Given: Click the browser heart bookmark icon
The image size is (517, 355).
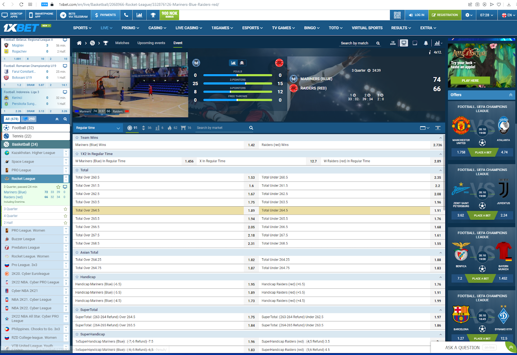Looking at the screenshot, I should (499, 5).
